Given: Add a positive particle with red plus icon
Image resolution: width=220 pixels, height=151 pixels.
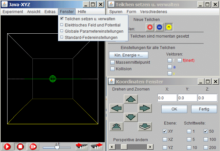Looking at the screenshot, I should point(150,27).
